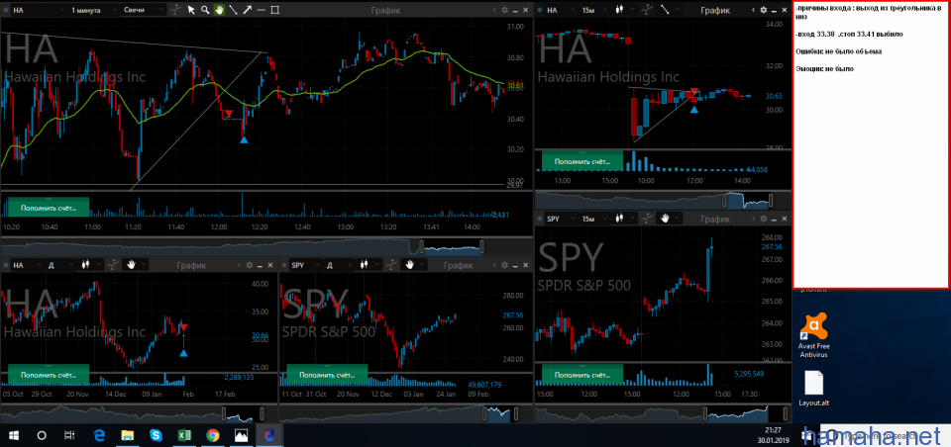951x447 pixels.
Task: Click link circle icon in HA 15m chart
Action: tap(540, 10)
